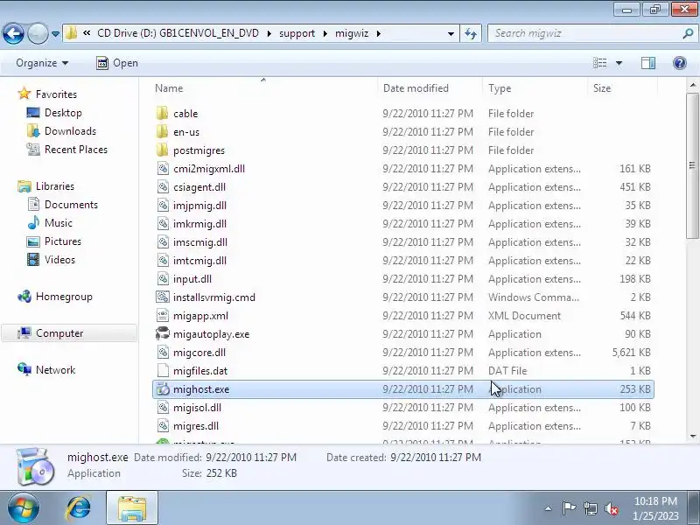Viewport: 700px width, 525px height.
Task: Select the postmigres folder icon
Action: point(163,150)
